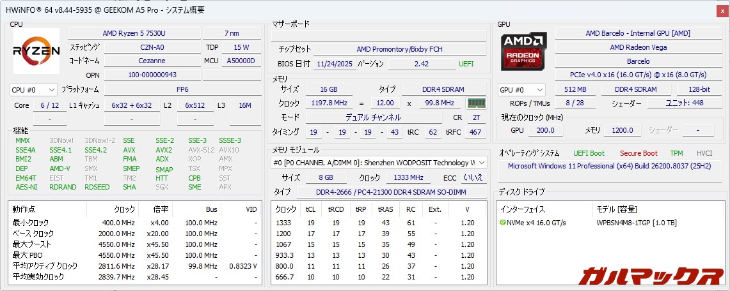Click the green UEFI Boot label
The height and width of the screenshot is (291, 730).
point(589,153)
